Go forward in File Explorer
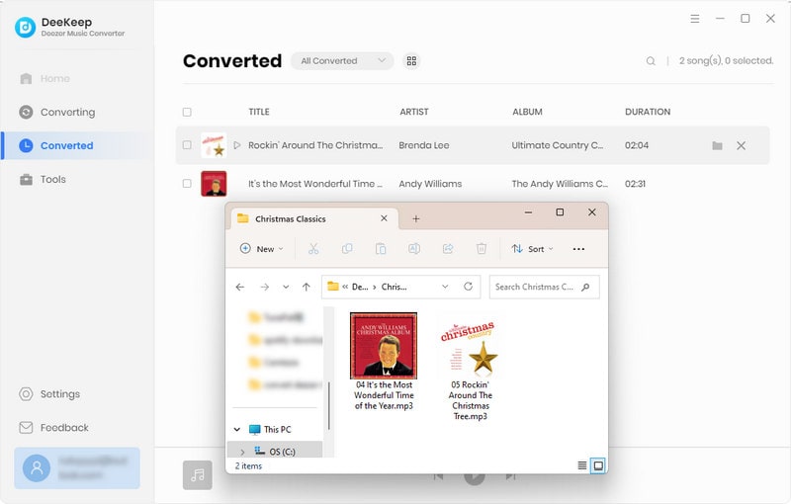 coord(264,287)
